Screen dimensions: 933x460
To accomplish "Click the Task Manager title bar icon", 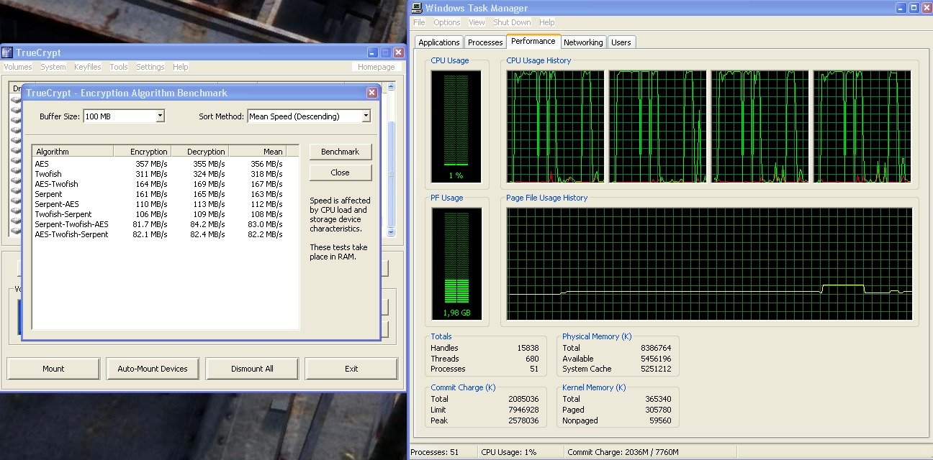I will click(x=418, y=8).
